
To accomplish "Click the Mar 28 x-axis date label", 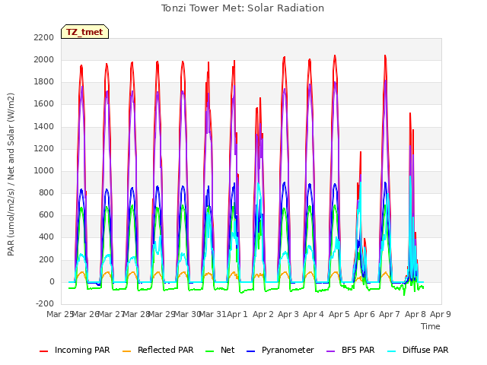I will point(137,314).
